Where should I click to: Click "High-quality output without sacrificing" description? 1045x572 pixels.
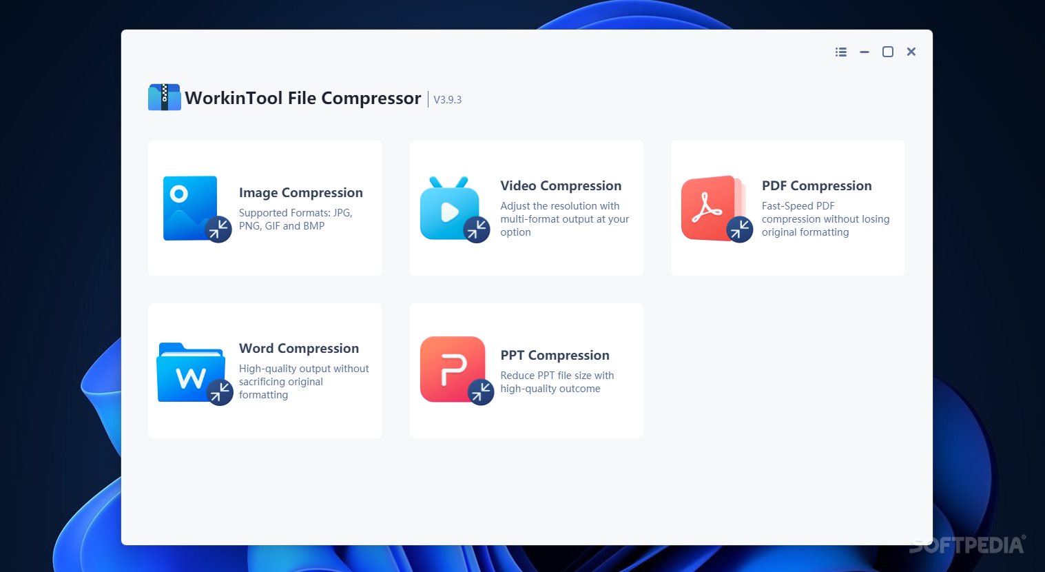click(x=304, y=382)
